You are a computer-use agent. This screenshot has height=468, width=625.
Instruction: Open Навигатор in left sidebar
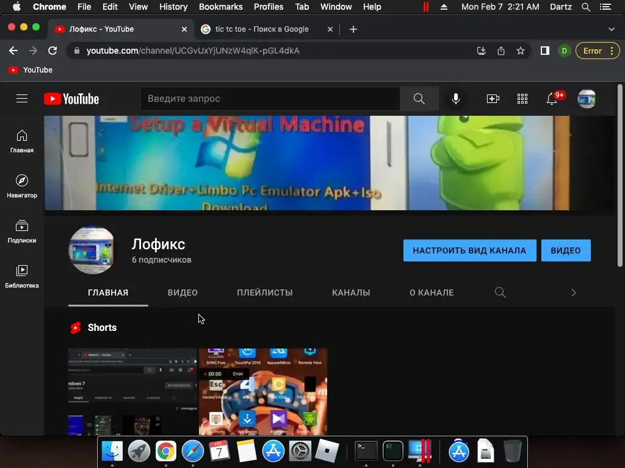pyautogui.click(x=22, y=186)
